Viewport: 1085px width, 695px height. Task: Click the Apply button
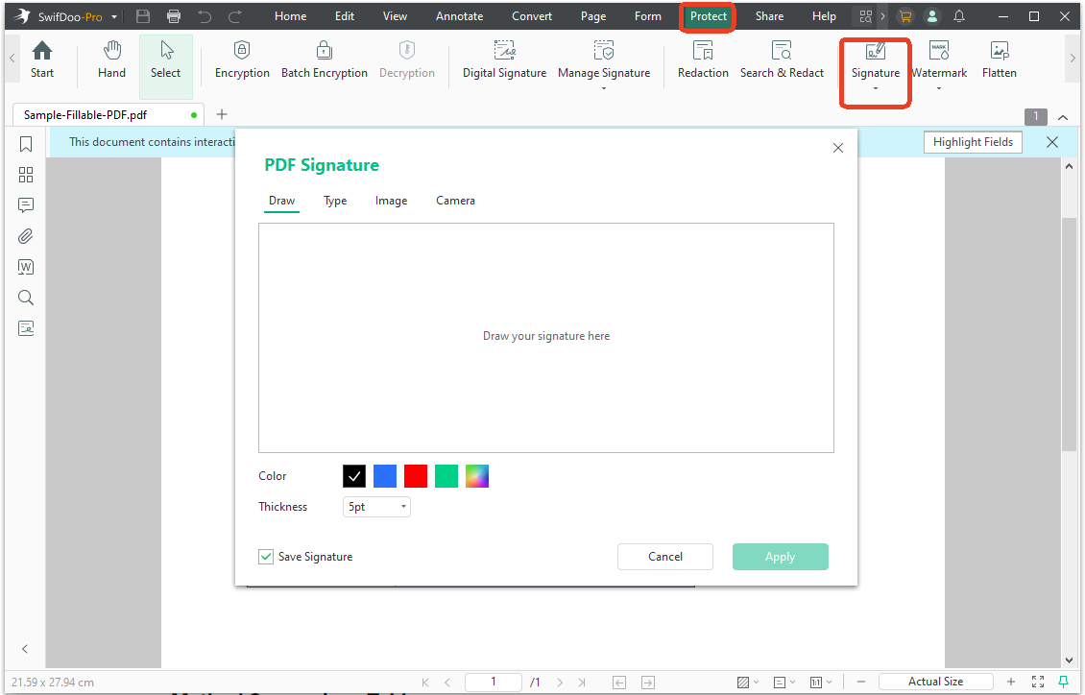780,557
